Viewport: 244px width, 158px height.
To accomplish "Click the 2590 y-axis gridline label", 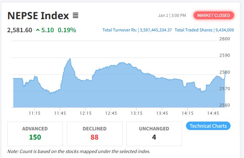I will (x=224, y=55).
